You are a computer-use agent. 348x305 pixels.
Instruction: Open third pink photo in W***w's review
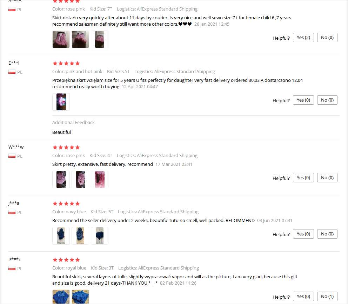100,180
